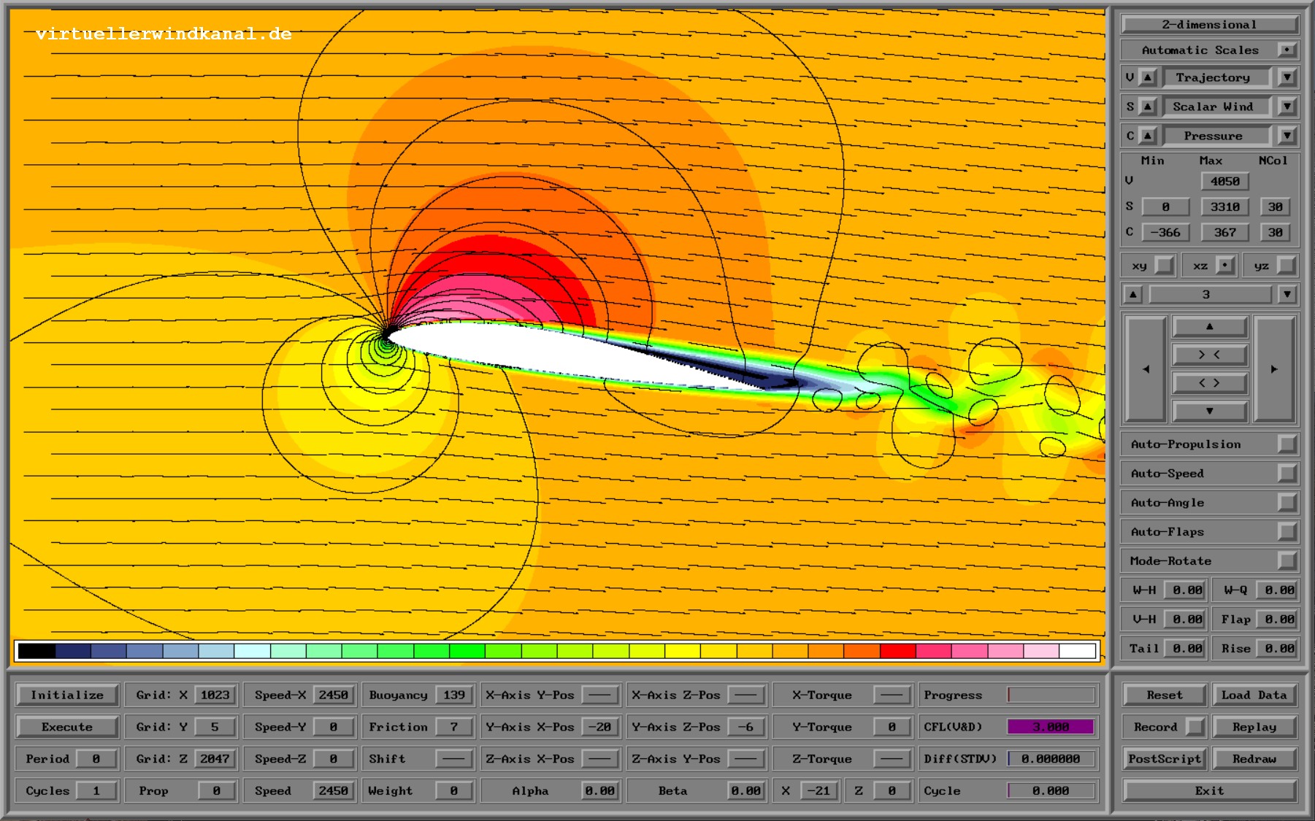Viewport: 1315px width, 821px height.
Task: Pan view left with tall arrow button
Action: (1146, 369)
